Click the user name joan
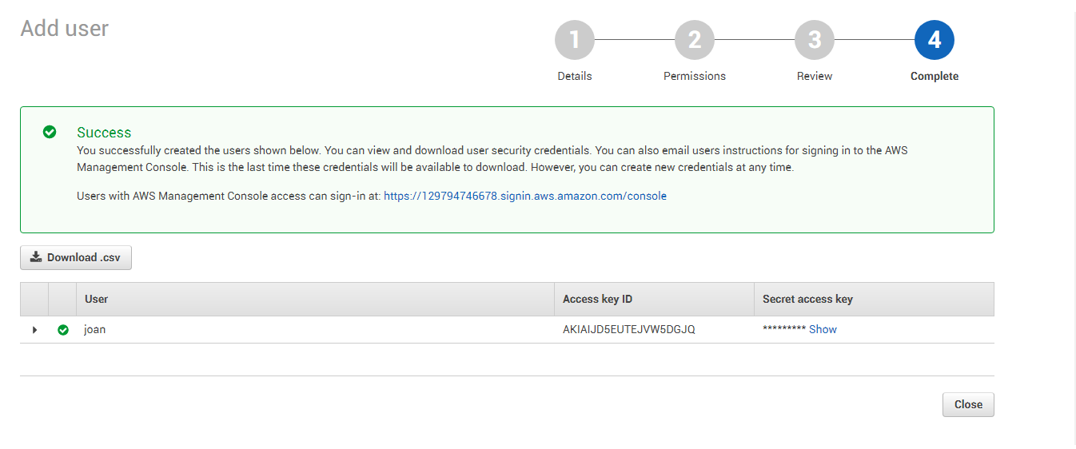 94,329
